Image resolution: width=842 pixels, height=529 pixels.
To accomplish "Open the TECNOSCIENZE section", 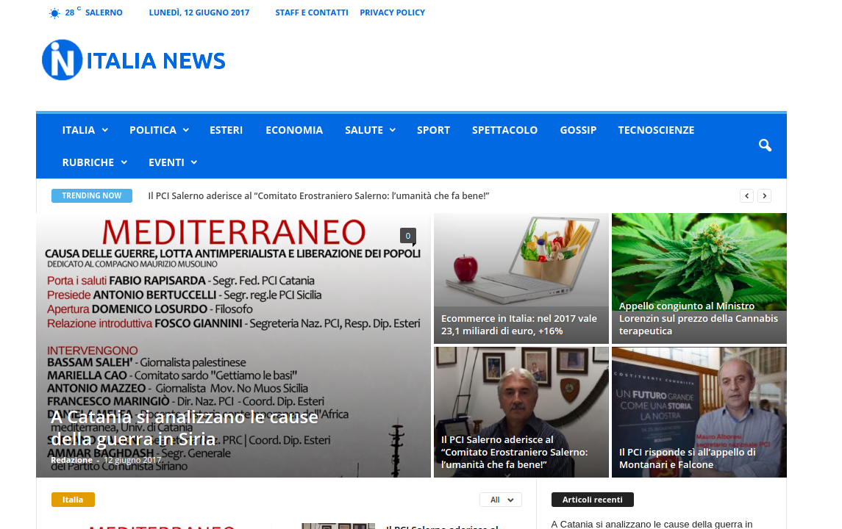I will [656, 130].
